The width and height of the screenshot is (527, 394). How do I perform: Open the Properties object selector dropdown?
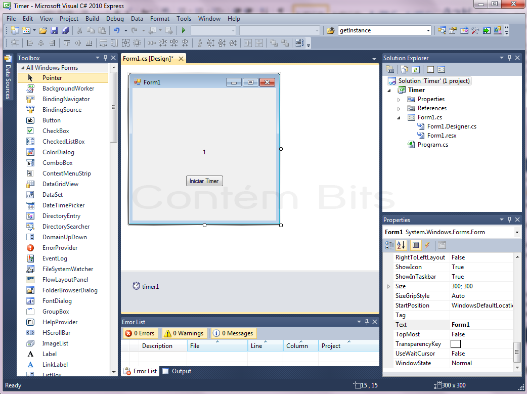point(517,232)
